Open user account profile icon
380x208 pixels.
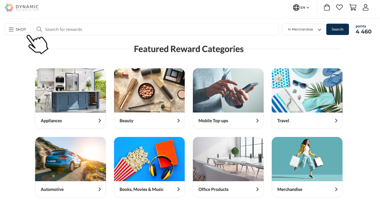(x=365, y=7)
